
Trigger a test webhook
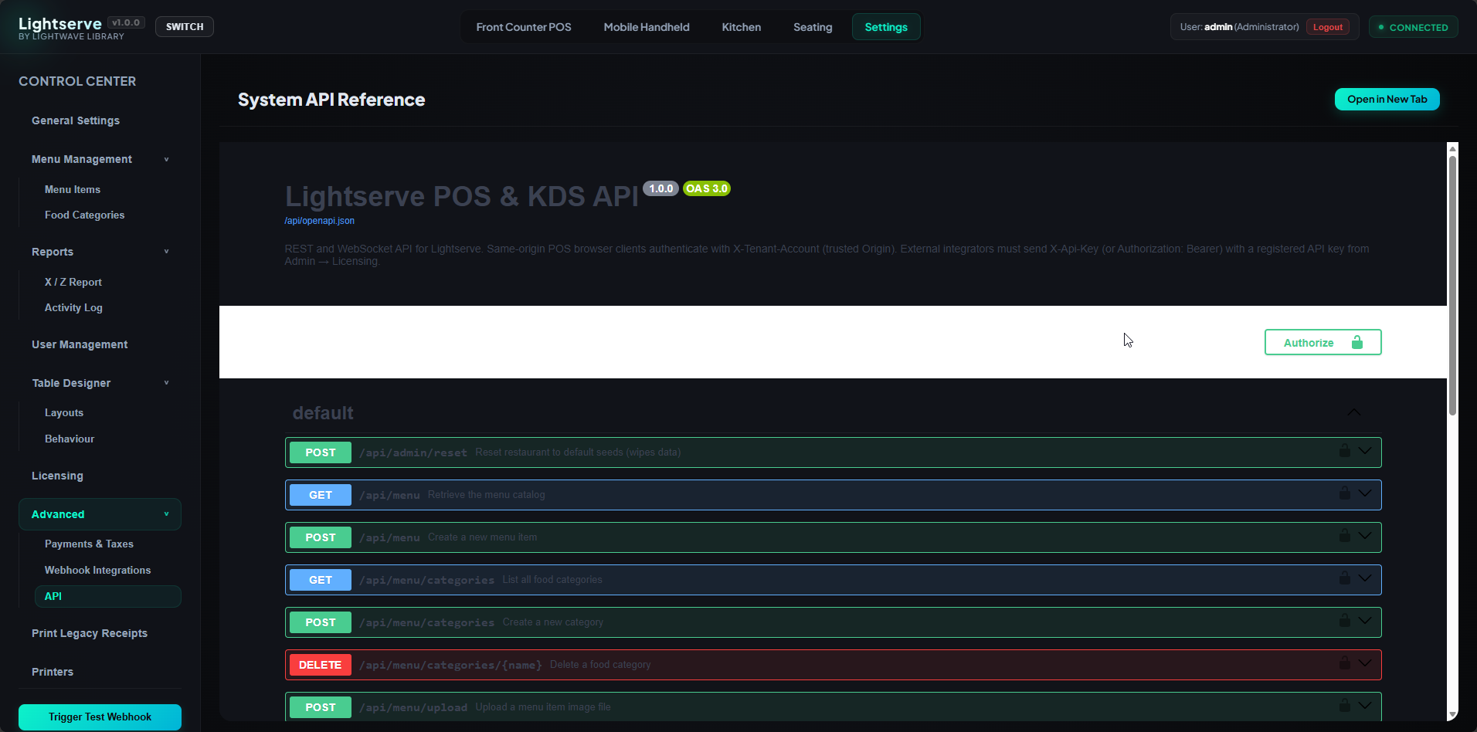click(100, 717)
